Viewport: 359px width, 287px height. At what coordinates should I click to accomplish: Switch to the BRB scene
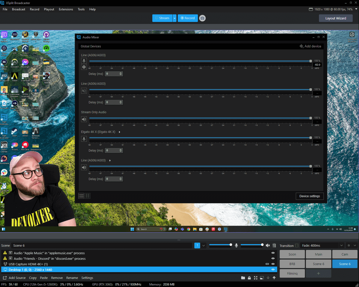pos(292,264)
